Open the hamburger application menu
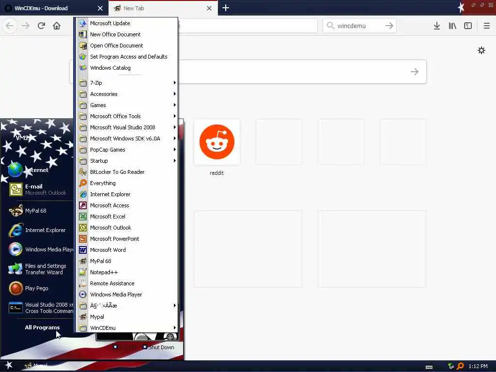Viewport: 496px width, 372px height. coord(486,26)
